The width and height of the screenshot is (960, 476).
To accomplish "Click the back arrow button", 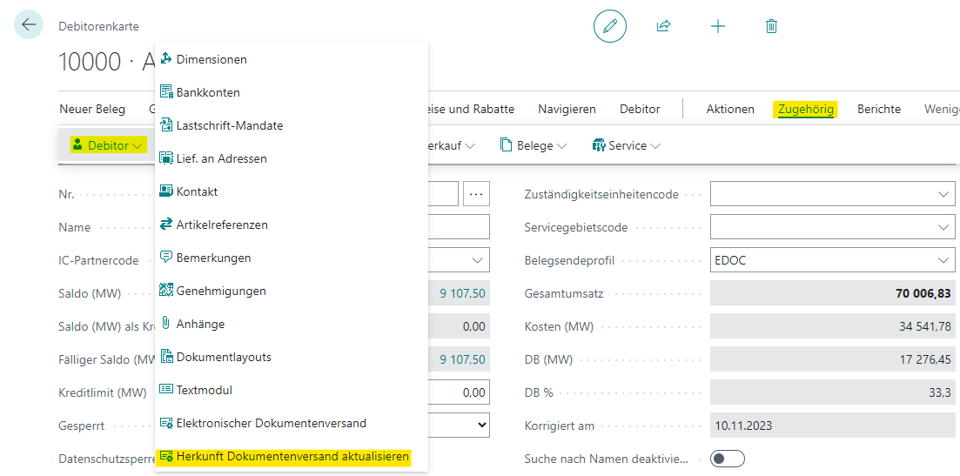I will pos(29,24).
